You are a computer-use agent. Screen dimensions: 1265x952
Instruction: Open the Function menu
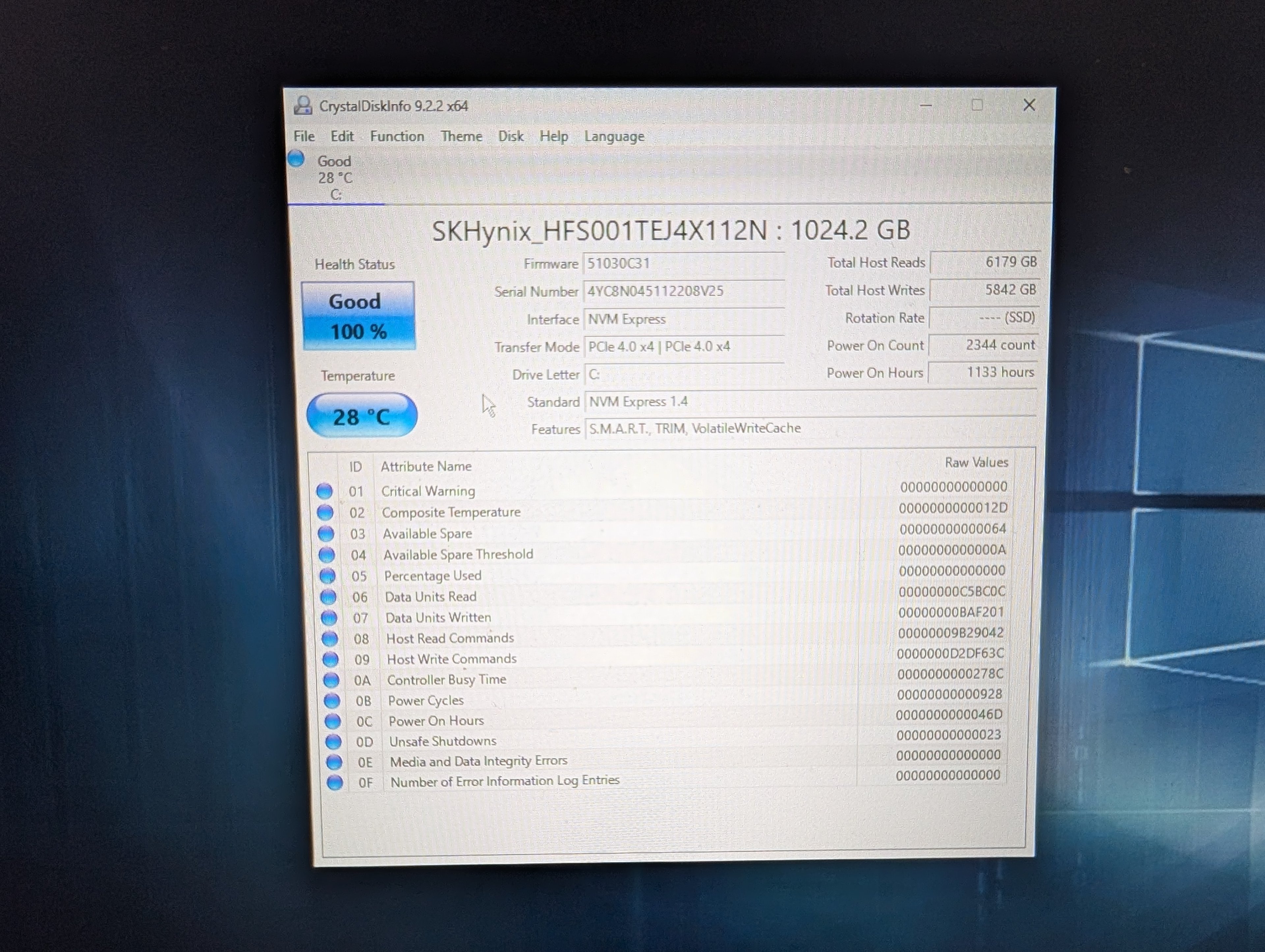pyautogui.click(x=397, y=136)
